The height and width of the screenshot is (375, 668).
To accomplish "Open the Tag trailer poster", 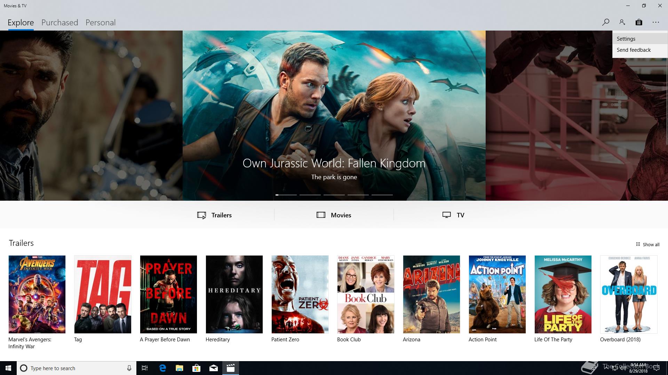I will pos(103,294).
